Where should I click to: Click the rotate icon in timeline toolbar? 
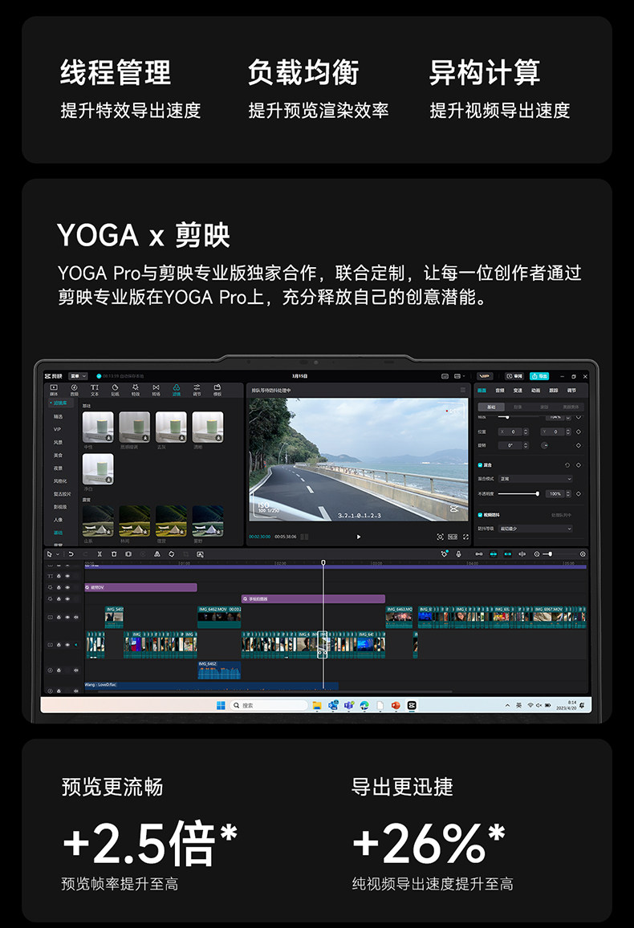click(x=172, y=554)
